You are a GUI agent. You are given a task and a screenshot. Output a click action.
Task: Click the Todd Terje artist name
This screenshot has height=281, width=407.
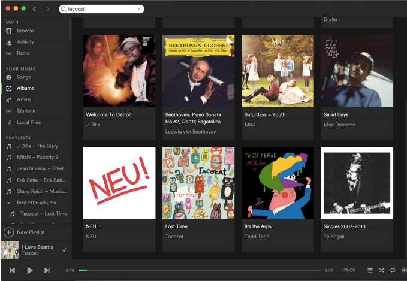pos(257,237)
